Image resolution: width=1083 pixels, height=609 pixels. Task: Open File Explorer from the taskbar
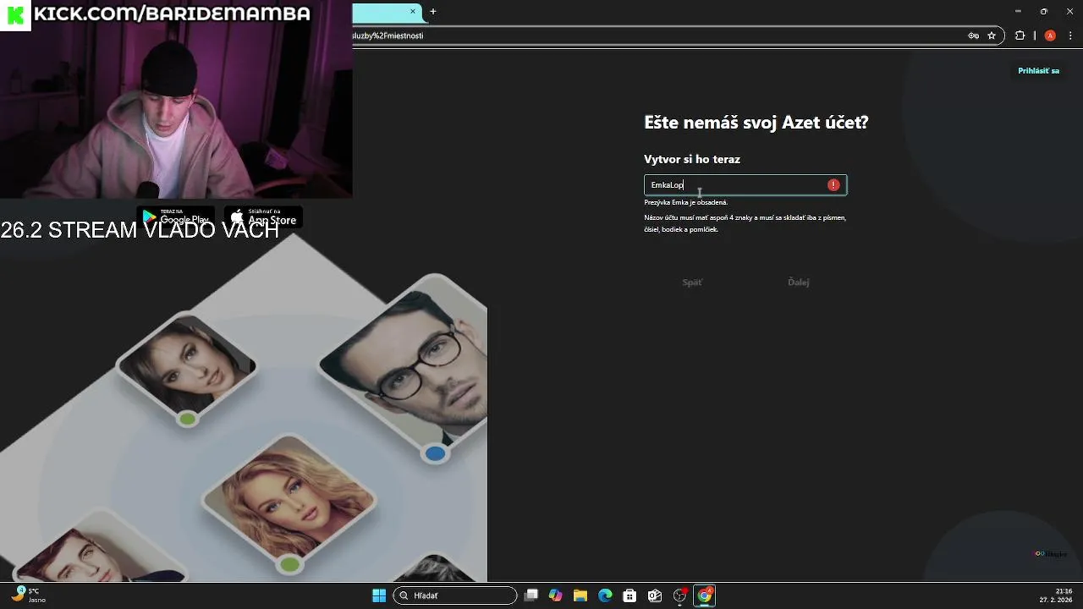coord(580,595)
